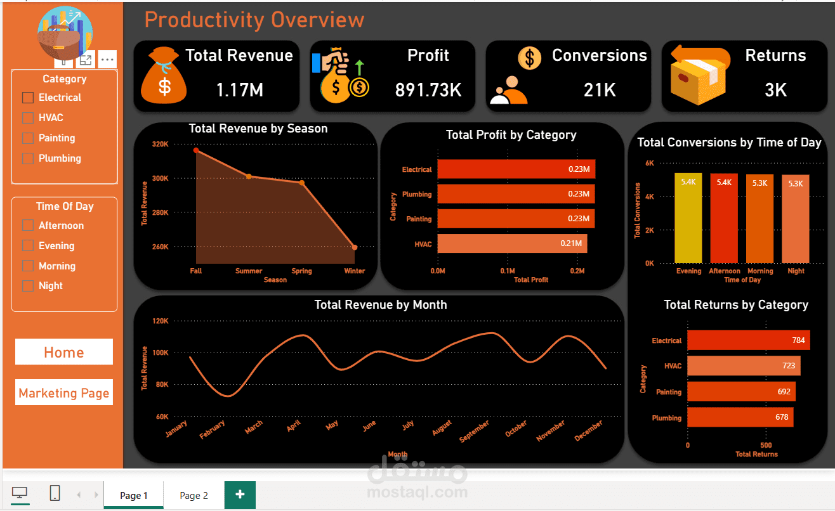
Task: Select the Page 1 tab
Action: pos(133,494)
